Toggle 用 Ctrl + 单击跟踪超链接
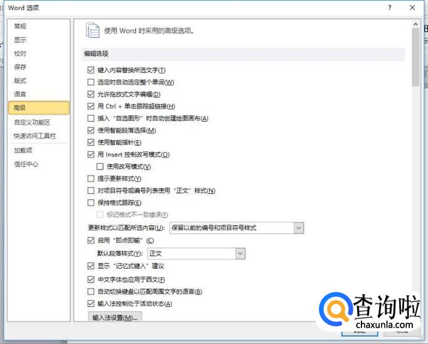The image size is (428, 344). pos(91,106)
